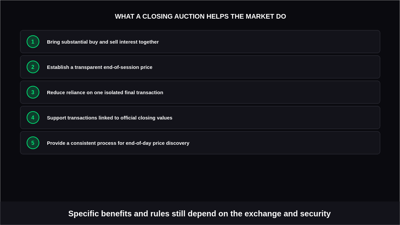Click the green number 4 circle
The image size is (400, 225).
(x=33, y=117)
